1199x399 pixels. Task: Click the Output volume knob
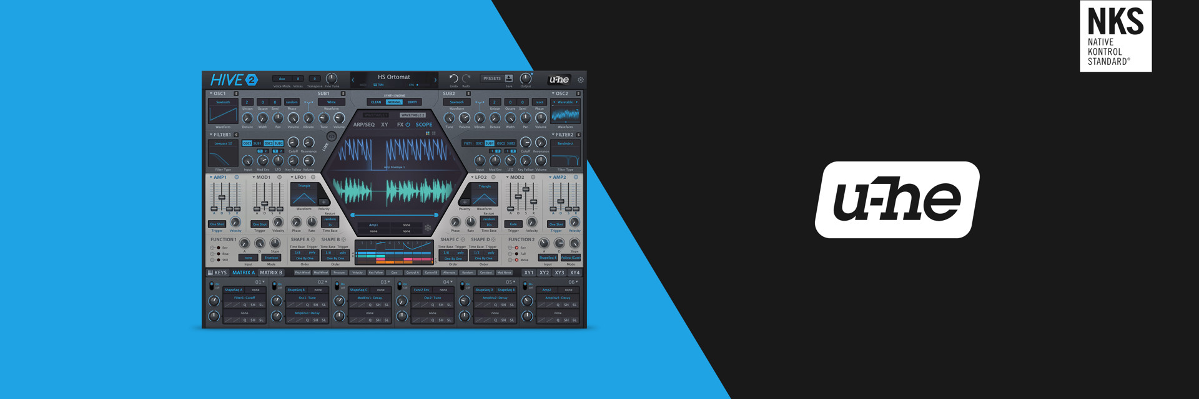[526, 79]
